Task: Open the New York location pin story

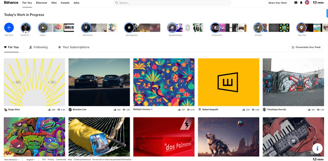Action: 301,27
